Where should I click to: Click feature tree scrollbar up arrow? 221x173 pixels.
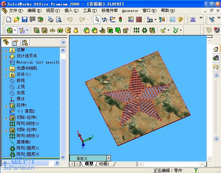pos(63,50)
